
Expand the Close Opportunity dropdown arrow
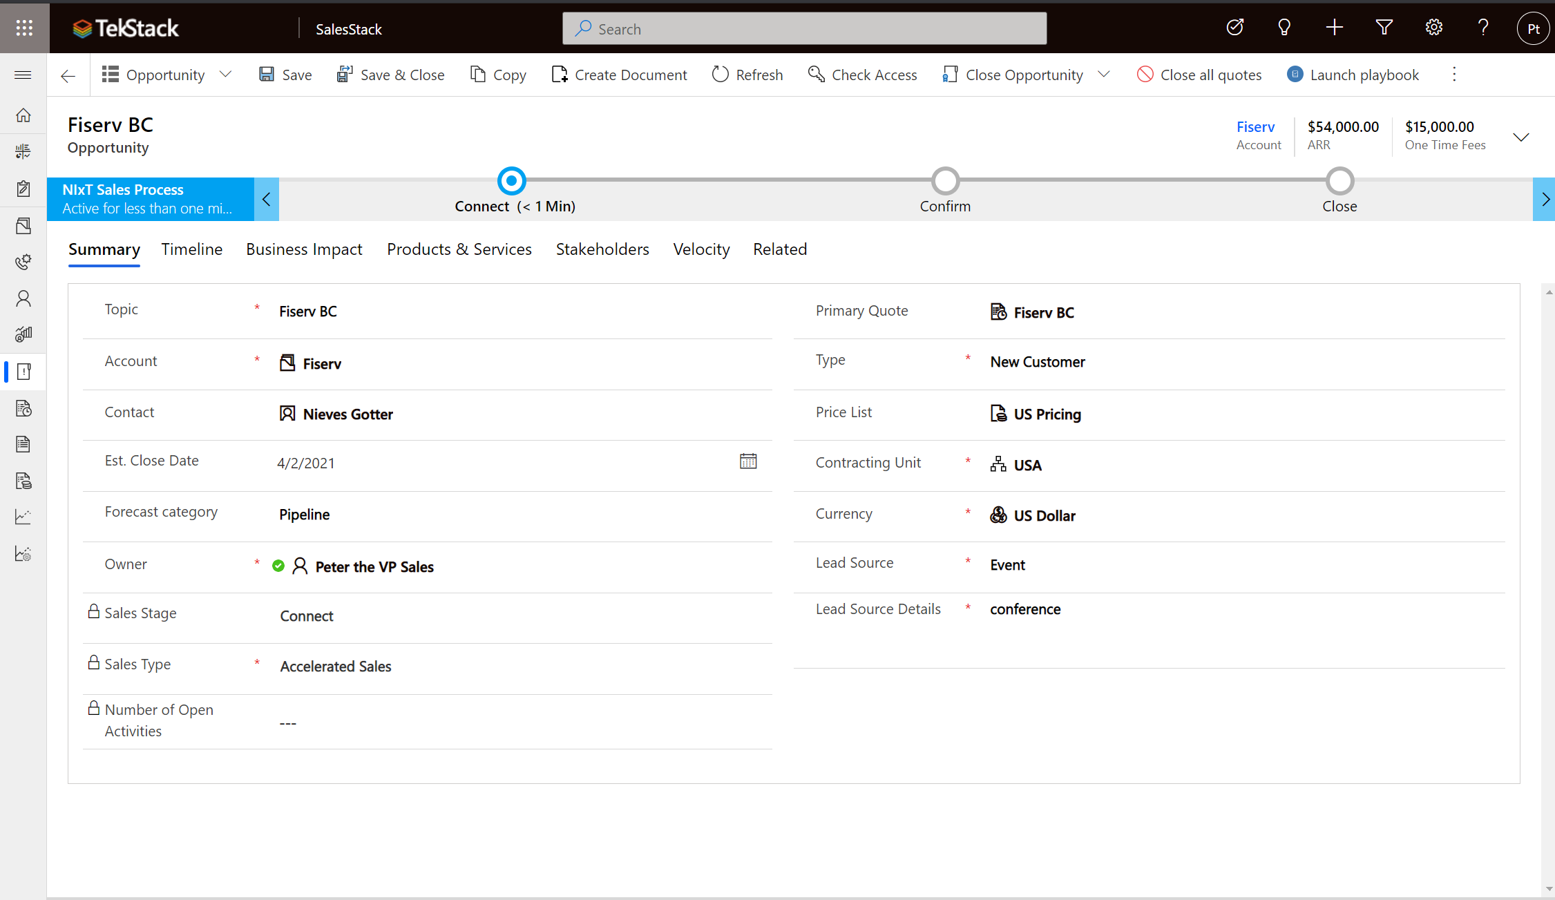tap(1104, 75)
